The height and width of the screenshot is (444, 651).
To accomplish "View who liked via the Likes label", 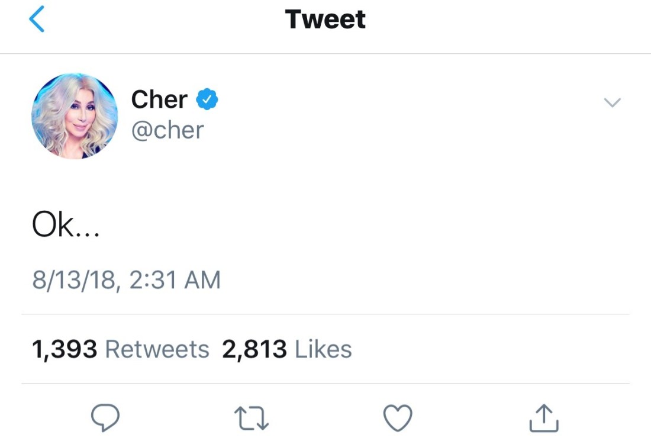I will pyautogui.click(x=323, y=349).
